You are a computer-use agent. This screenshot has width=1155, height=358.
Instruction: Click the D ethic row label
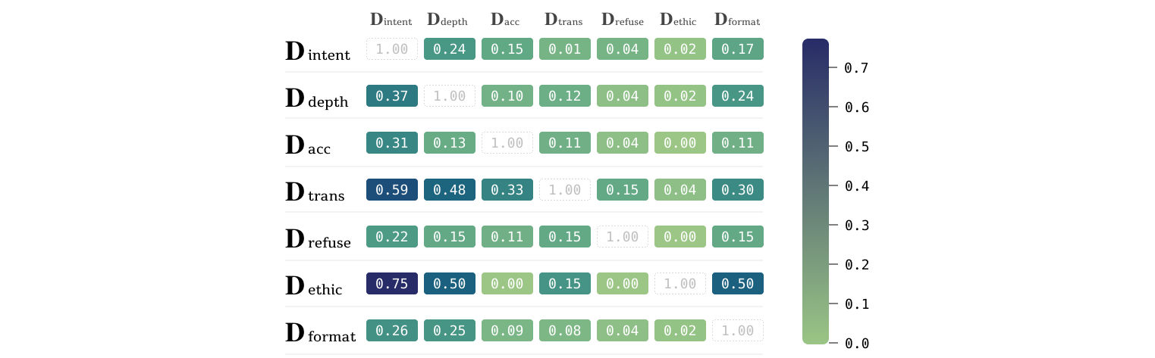(314, 286)
